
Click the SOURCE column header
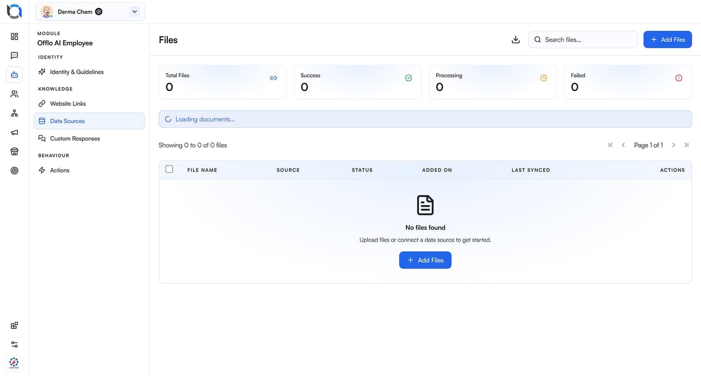click(x=288, y=170)
